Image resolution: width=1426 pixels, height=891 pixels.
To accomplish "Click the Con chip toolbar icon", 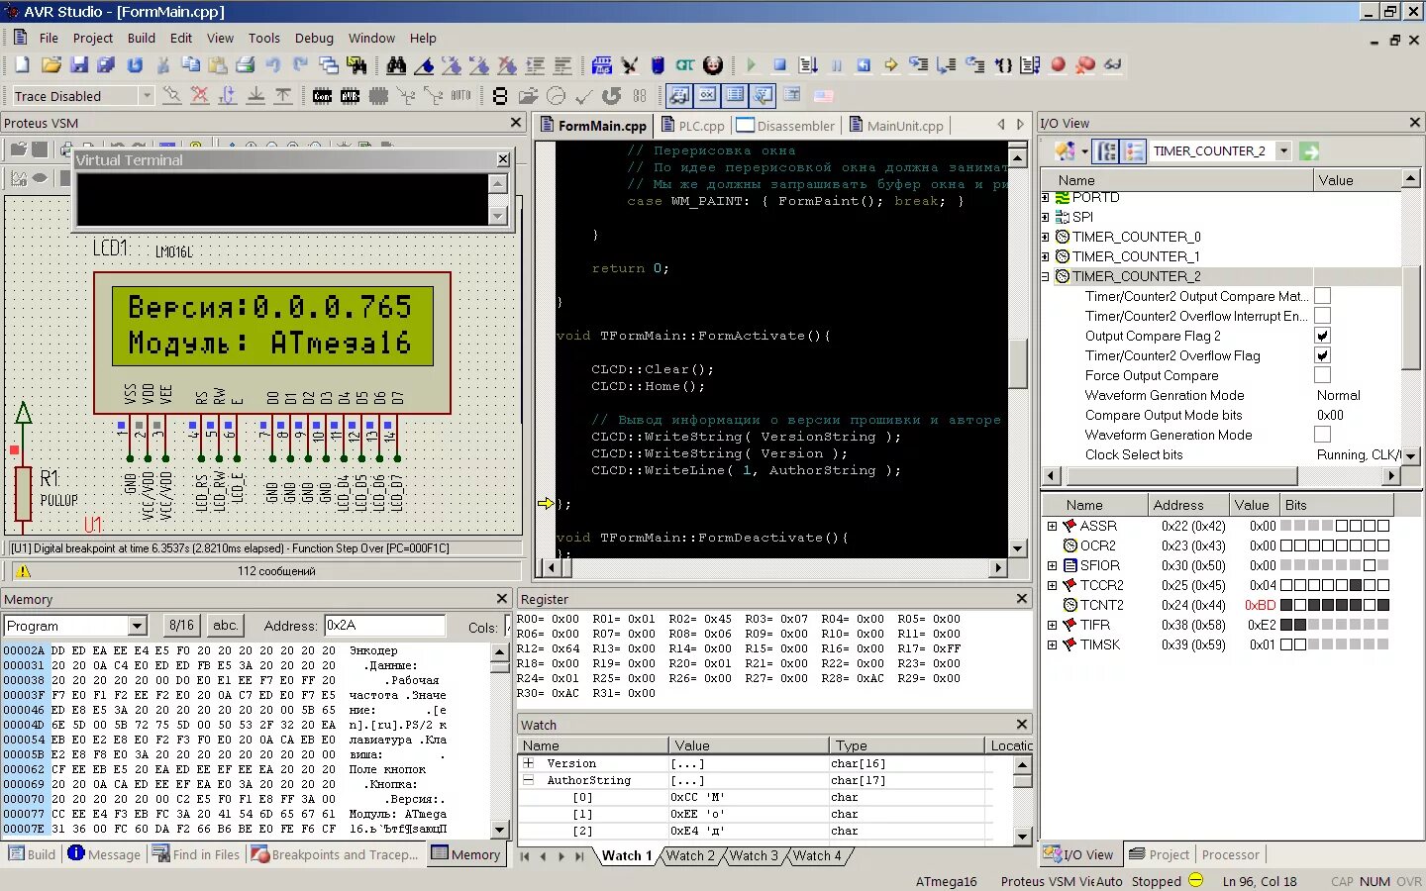I will (322, 96).
